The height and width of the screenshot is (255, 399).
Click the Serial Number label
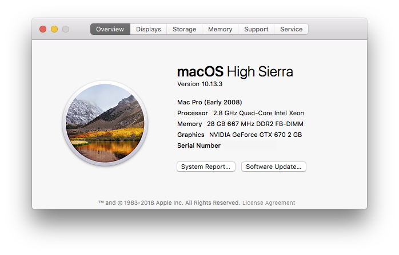tap(199, 145)
